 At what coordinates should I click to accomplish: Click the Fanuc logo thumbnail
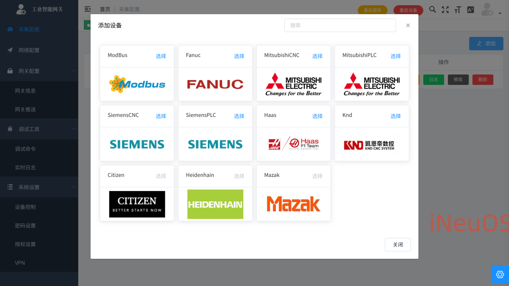point(215,84)
